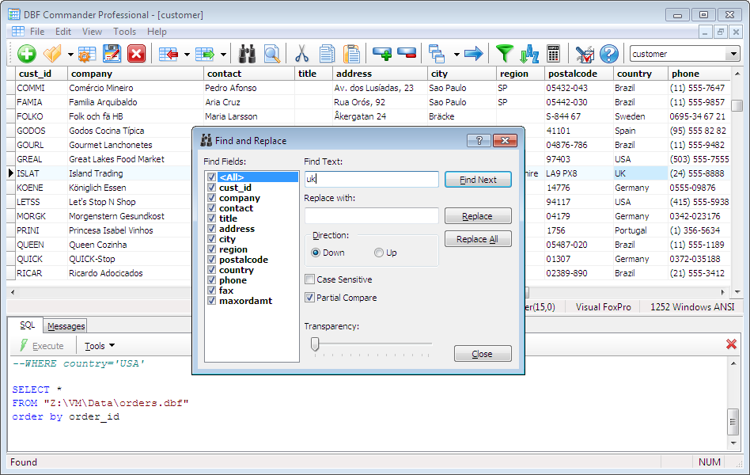The height and width of the screenshot is (475, 750).
Task: Click the binoculars Find toolbar icon
Action: click(x=248, y=54)
